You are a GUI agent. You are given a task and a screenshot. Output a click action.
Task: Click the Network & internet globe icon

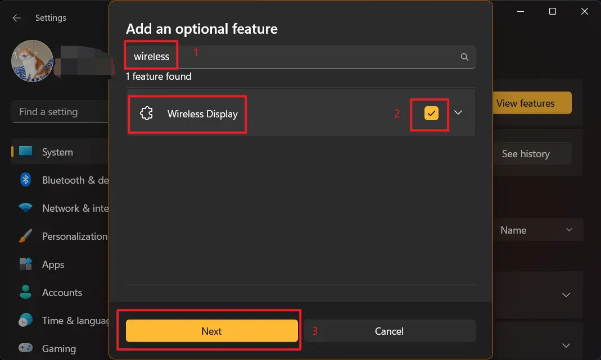[x=25, y=208]
